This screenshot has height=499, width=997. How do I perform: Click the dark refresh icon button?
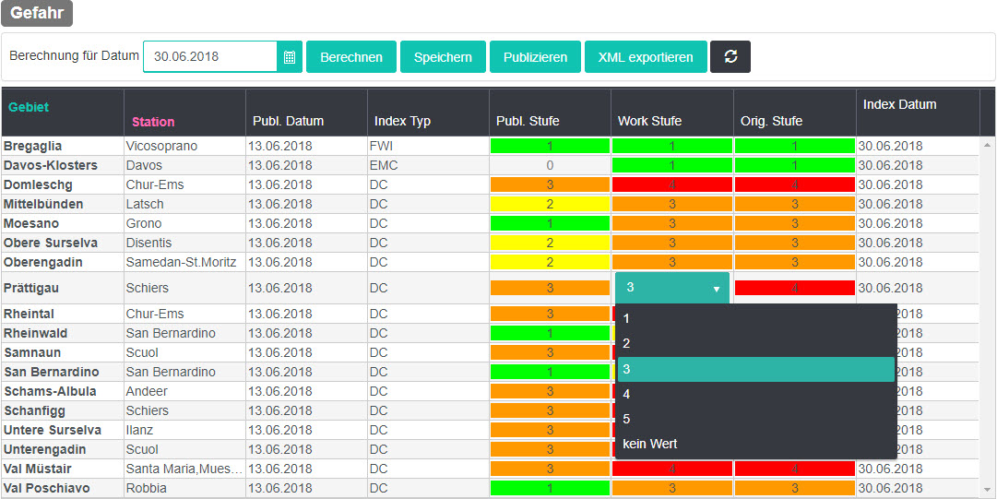[730, 56]
